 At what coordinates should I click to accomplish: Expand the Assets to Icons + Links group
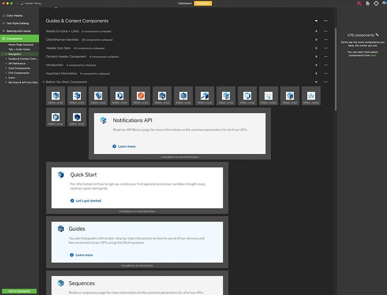pos(316,31)
